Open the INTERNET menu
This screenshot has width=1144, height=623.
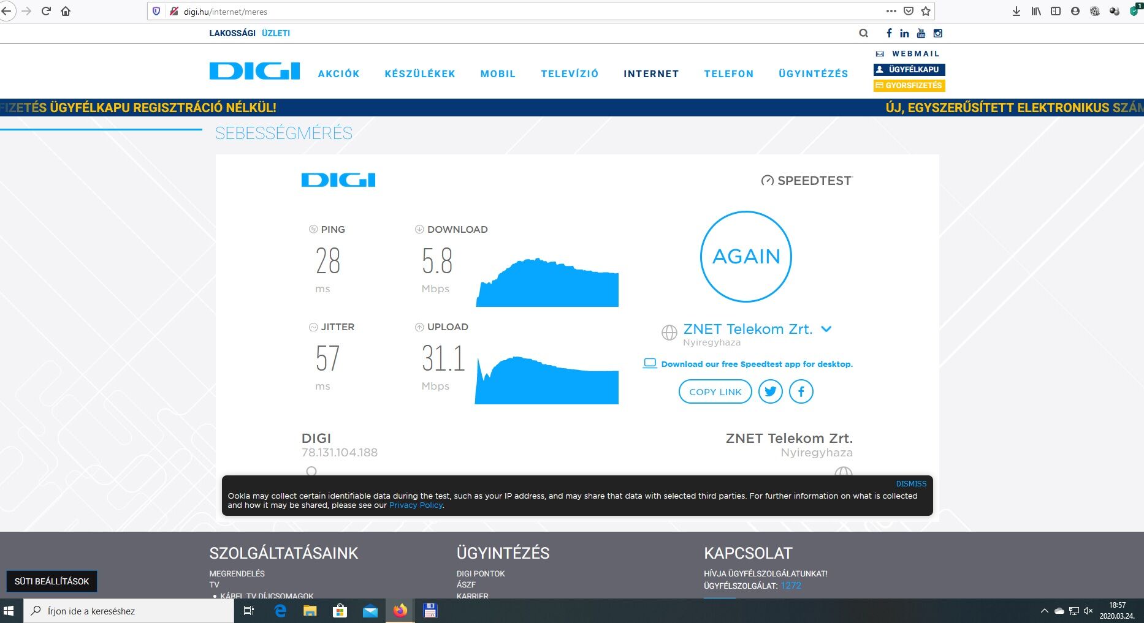[x=651, y=74]
